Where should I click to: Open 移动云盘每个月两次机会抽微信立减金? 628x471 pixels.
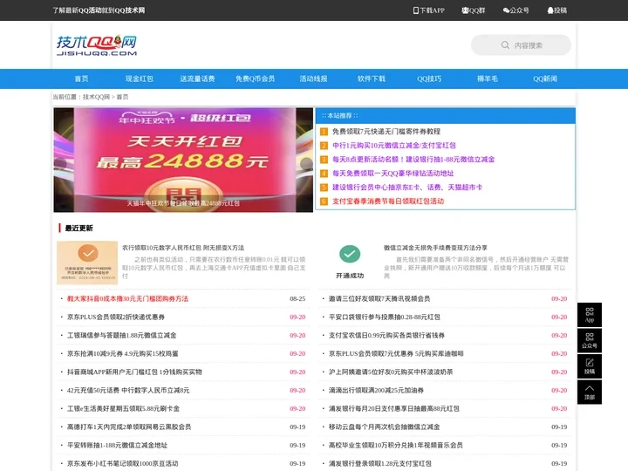[x=384, y=427]
